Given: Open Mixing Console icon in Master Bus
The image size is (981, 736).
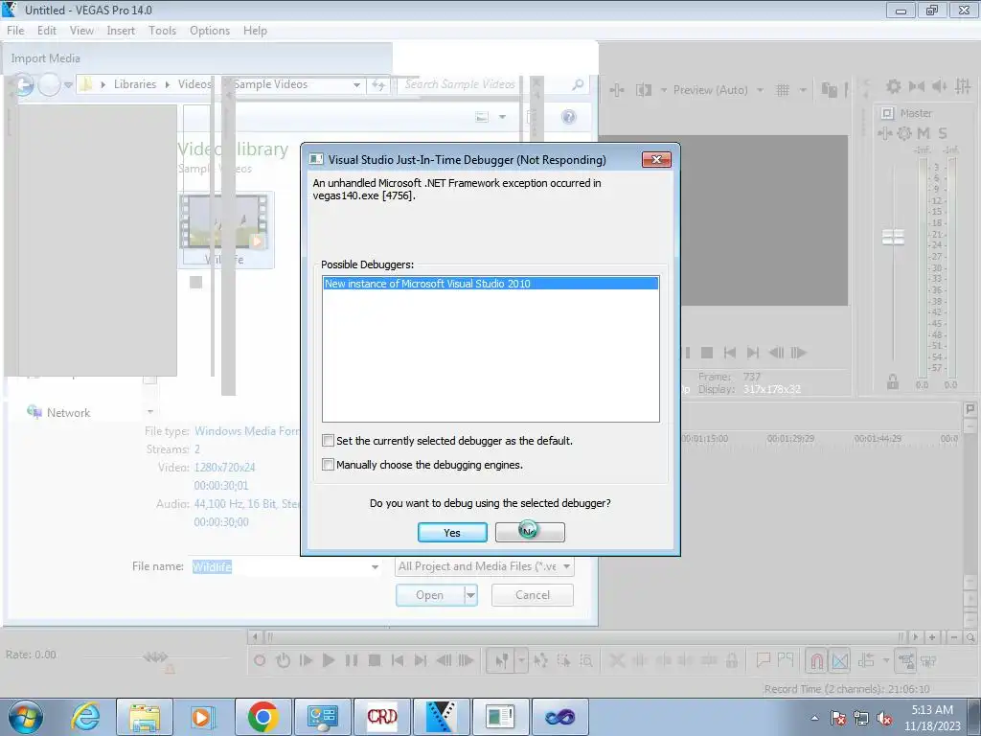Looking at the screenshot, I should (x=963, y=86).
